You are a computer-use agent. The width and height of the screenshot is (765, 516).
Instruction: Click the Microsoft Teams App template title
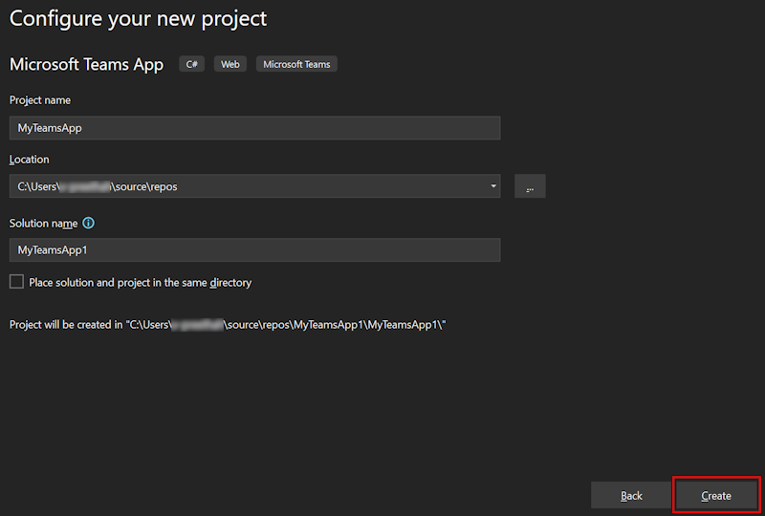pyautogui.click(x=86, y=64)
